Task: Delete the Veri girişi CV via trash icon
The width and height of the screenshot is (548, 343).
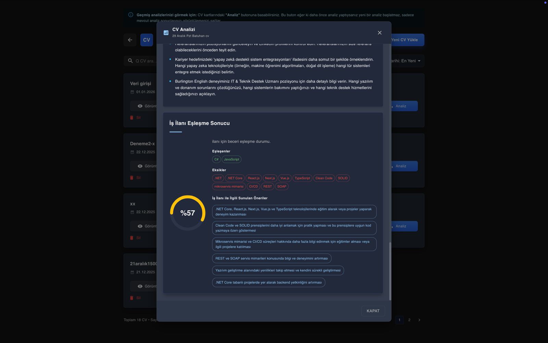Action: point(132,118)
